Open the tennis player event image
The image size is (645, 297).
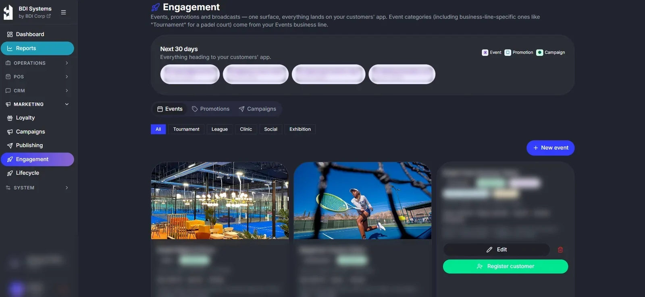click(x=363, y=200)
